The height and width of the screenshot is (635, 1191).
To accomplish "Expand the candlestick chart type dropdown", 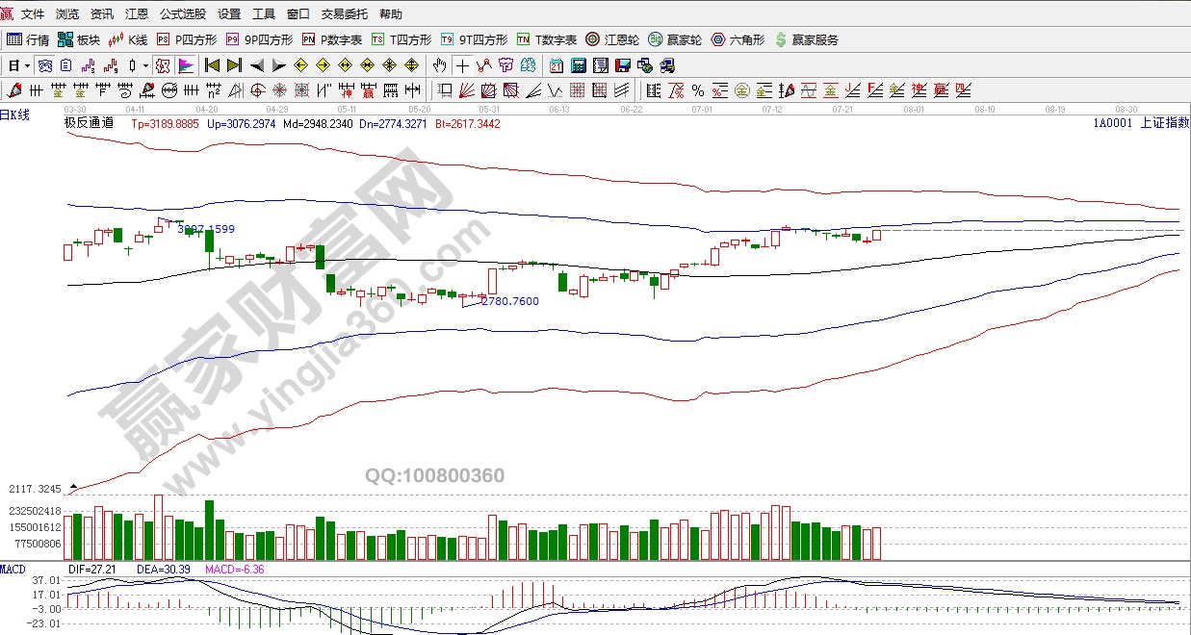I will coord(145,65).
